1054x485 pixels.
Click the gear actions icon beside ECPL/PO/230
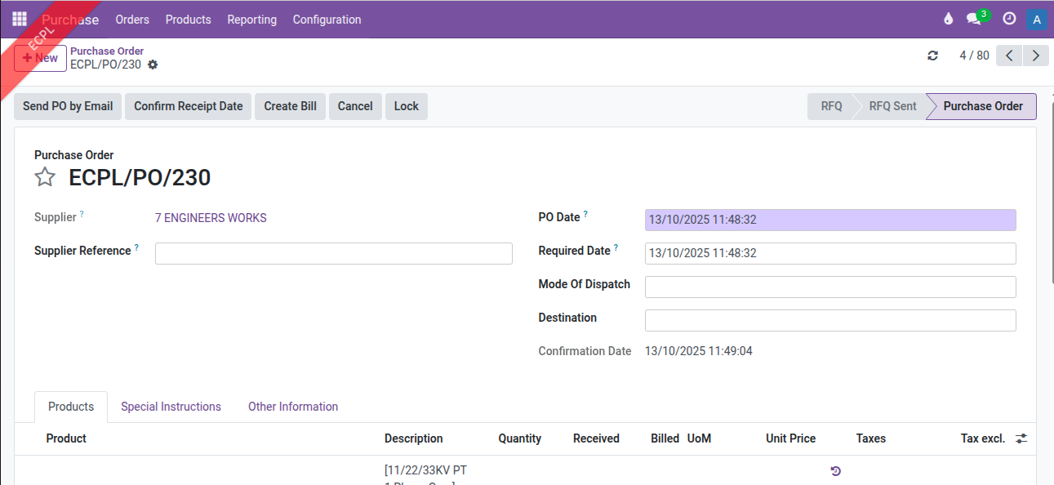tap(153, 65)
